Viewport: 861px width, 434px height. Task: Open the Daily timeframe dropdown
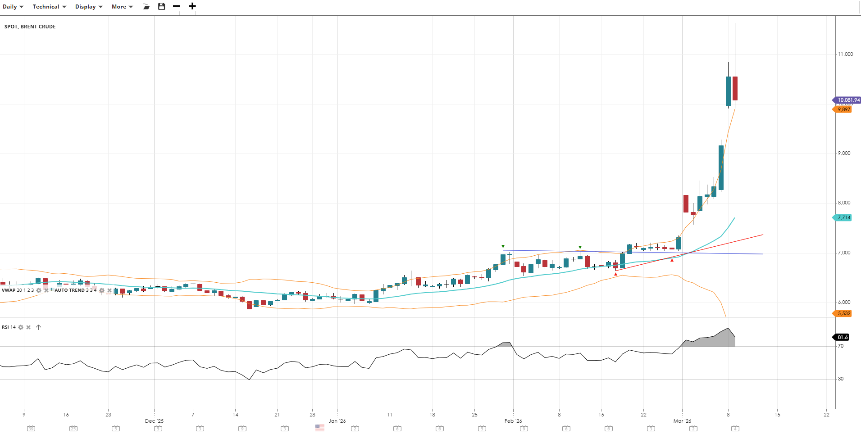click(x=13, y=7)
